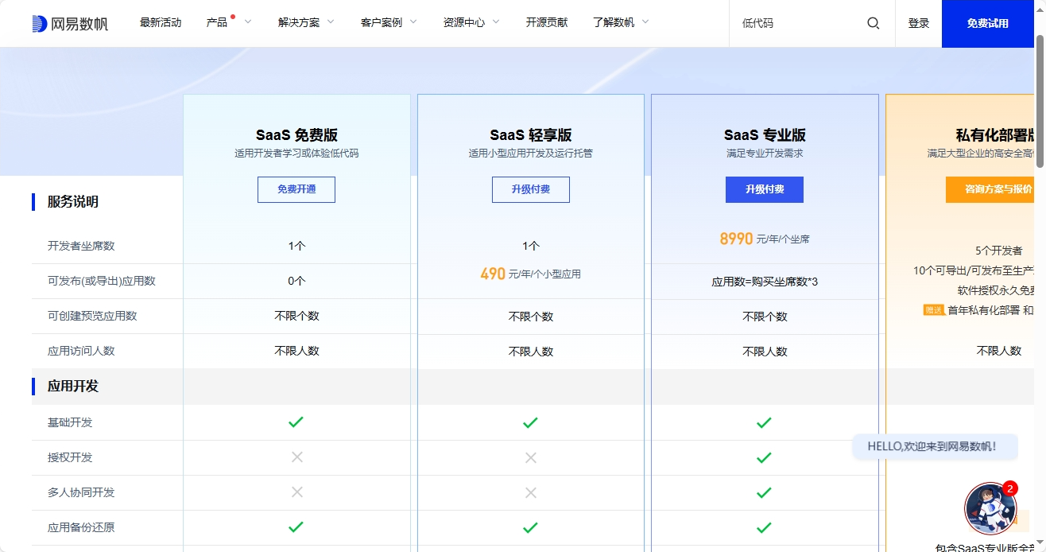Viewport: 1046px width, 552px height.
Task: Click the green check for 授权开发 in SaaS 专业版
Action: click(764, 457)
